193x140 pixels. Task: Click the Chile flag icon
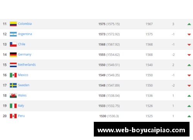[x=13, y=44]
